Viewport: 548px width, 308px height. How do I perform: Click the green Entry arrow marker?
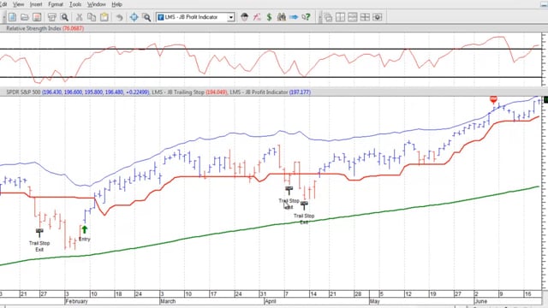84,229
